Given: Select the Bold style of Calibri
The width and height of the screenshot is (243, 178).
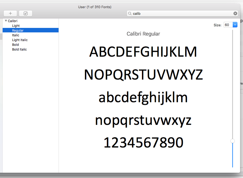Looking at the screenshot, I should 15,44.
